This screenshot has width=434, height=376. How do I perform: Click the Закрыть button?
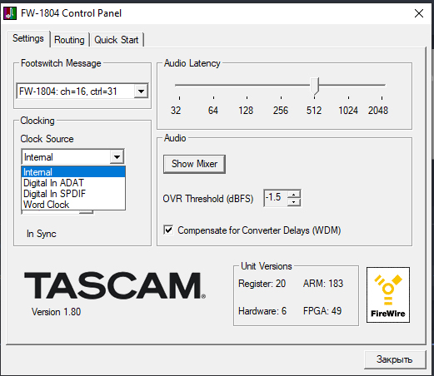tap(395, 359)
